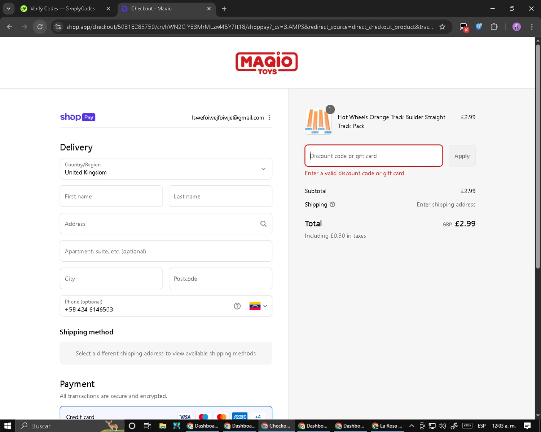This screenshot has width=541, height=432.
Task: Open the browser extensions puzzle menu
Action: coord(494,27)
